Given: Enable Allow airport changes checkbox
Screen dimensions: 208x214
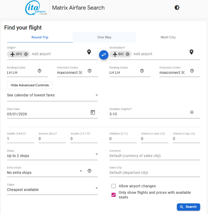Looking at the screenshot, I should [x=114, y=186].
